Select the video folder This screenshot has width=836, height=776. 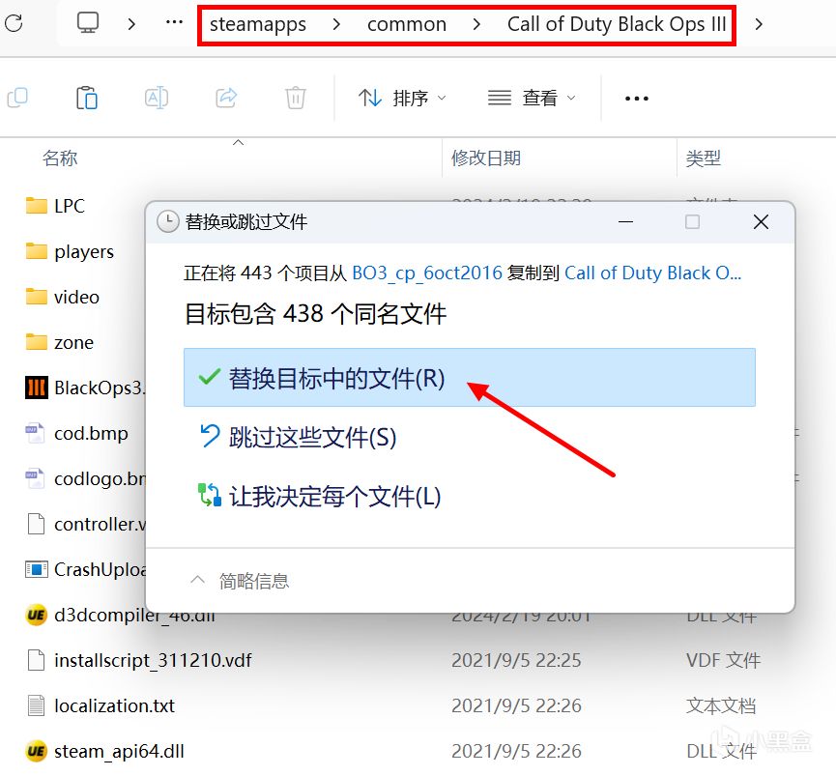(63, 297)
